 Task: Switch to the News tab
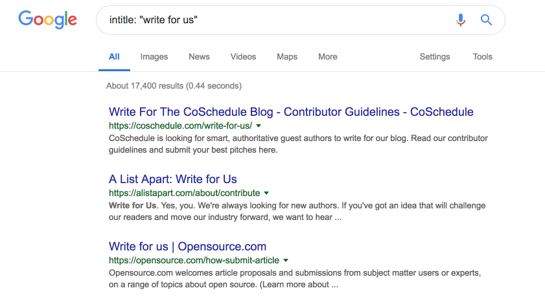[x=199, y=57]
